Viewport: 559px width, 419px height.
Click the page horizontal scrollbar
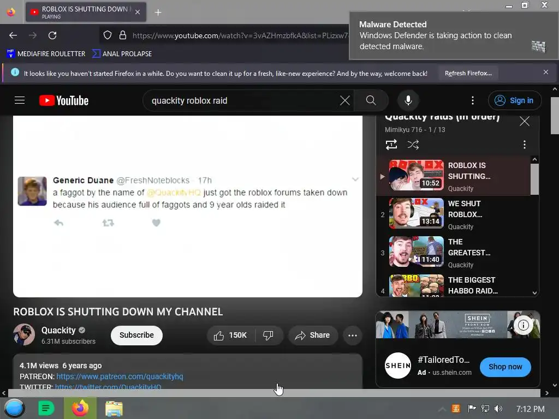coord(274,393)
